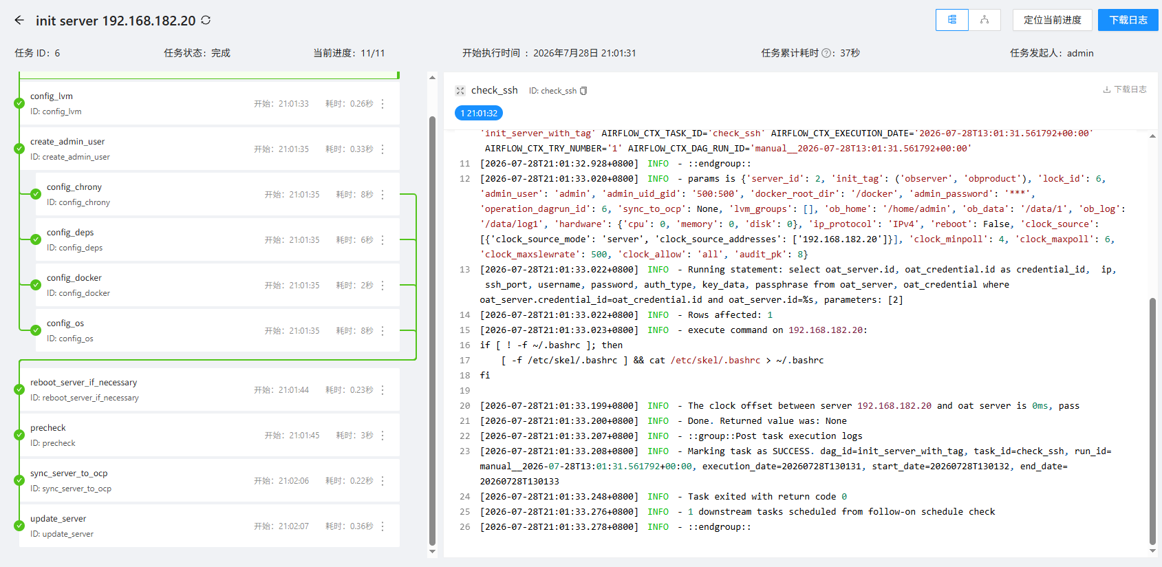1162x567 pixels.
Task: Open the help icon beside 任务累计耗时
Action: pyautogui.click(x=827, y=53)
